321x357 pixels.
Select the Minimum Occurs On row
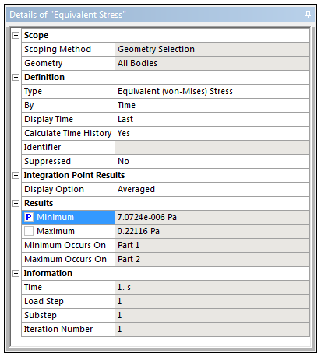coord(165,245)
